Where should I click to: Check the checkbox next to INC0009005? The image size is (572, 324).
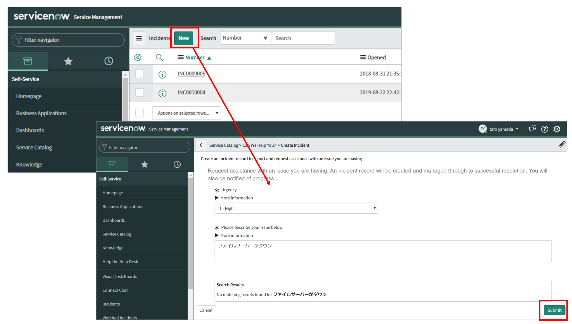(x=140, y=73)
